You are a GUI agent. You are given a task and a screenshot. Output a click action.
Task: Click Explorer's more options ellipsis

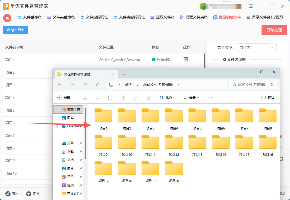[210, 98]
